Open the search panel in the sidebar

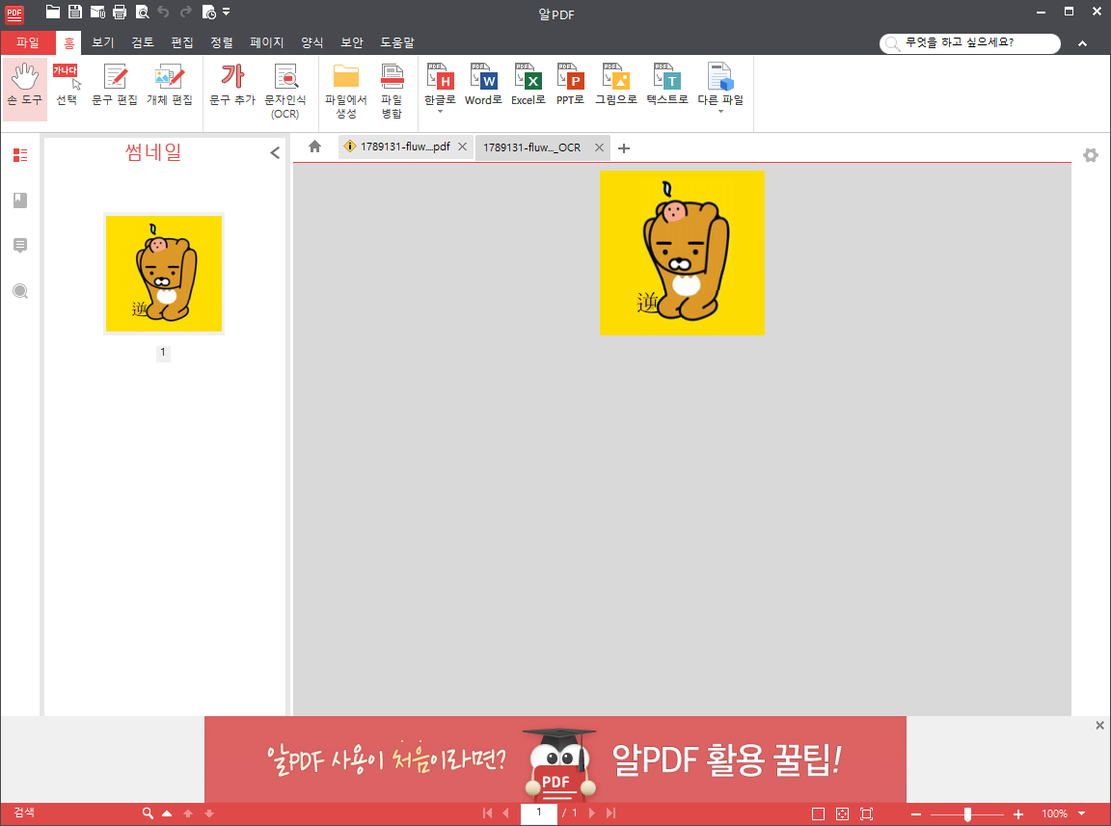tap(20, 291)
